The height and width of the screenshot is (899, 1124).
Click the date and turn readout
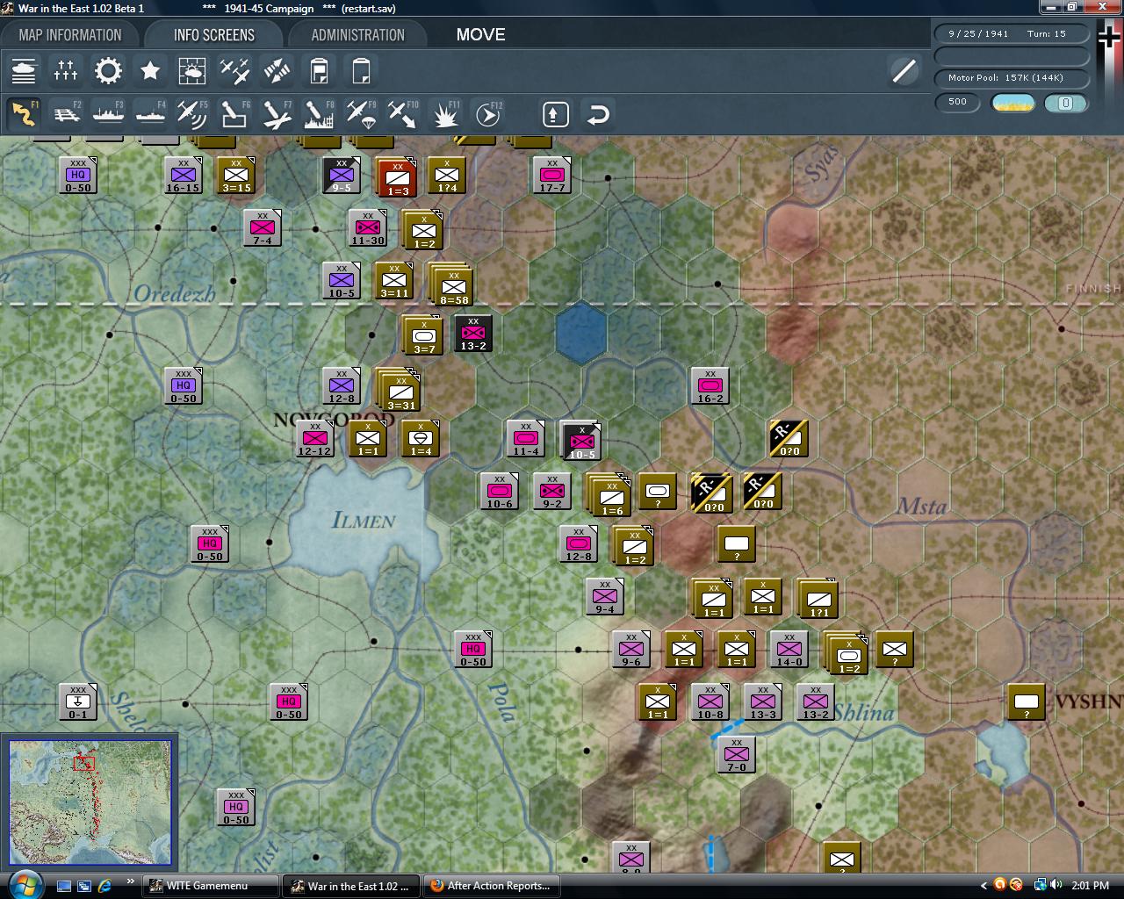coord(1012,33)
